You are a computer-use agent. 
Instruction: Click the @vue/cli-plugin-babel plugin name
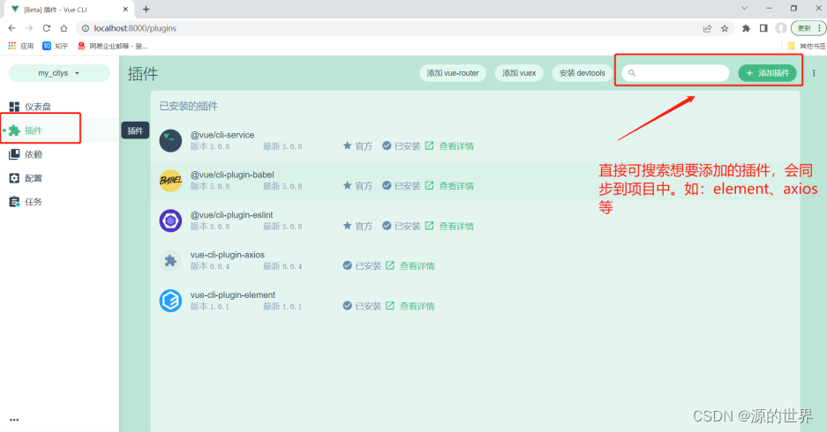tap(232, 175)
